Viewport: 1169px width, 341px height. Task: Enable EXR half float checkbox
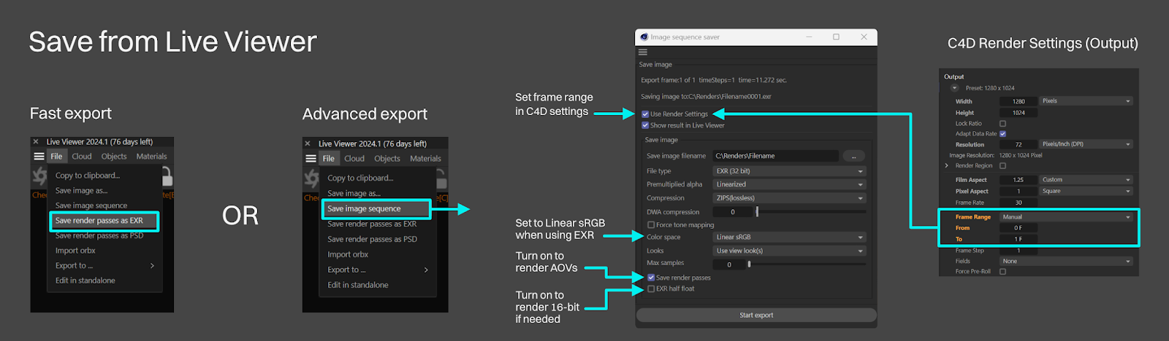coord(651,289)
